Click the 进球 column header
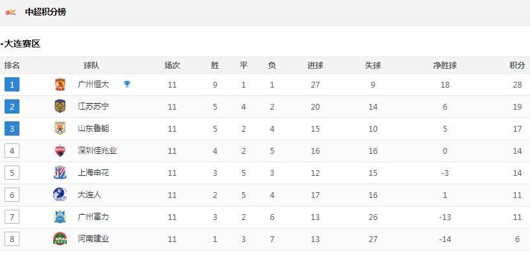 (x=315, y=66)
